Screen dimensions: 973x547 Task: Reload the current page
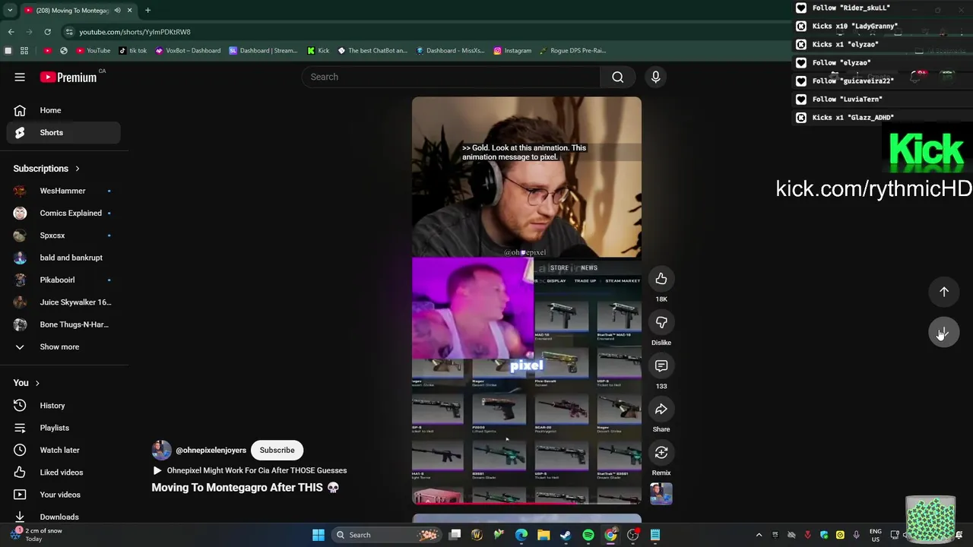[x=47, y=32]
